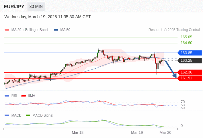Click the 162.36 red support tag
Screen dimensions: 203x138
pyautogui.click(x=190, y=72)
